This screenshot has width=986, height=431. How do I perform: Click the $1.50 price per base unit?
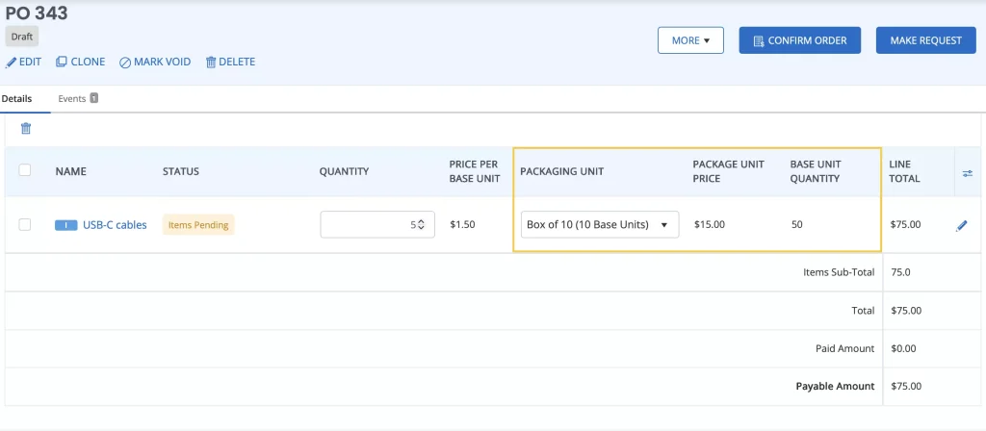pyautogui.click(x=463, y=224)
